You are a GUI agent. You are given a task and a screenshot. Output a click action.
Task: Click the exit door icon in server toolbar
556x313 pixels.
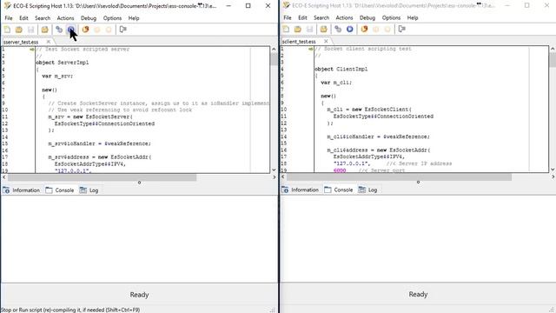pyautogui.click(x=123, y=30)
